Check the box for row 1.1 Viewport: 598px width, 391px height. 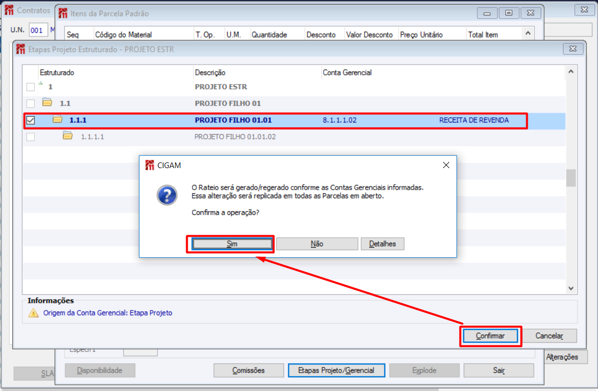coord(30,104)
